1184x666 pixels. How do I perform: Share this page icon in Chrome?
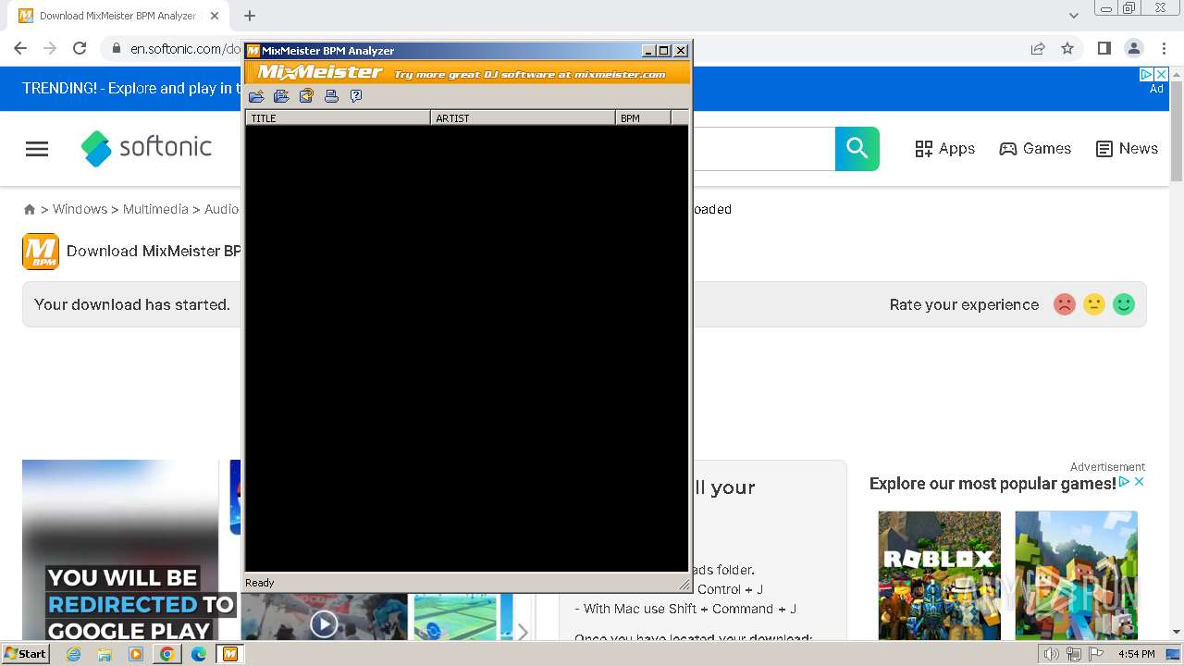(x=1038, y=48)
